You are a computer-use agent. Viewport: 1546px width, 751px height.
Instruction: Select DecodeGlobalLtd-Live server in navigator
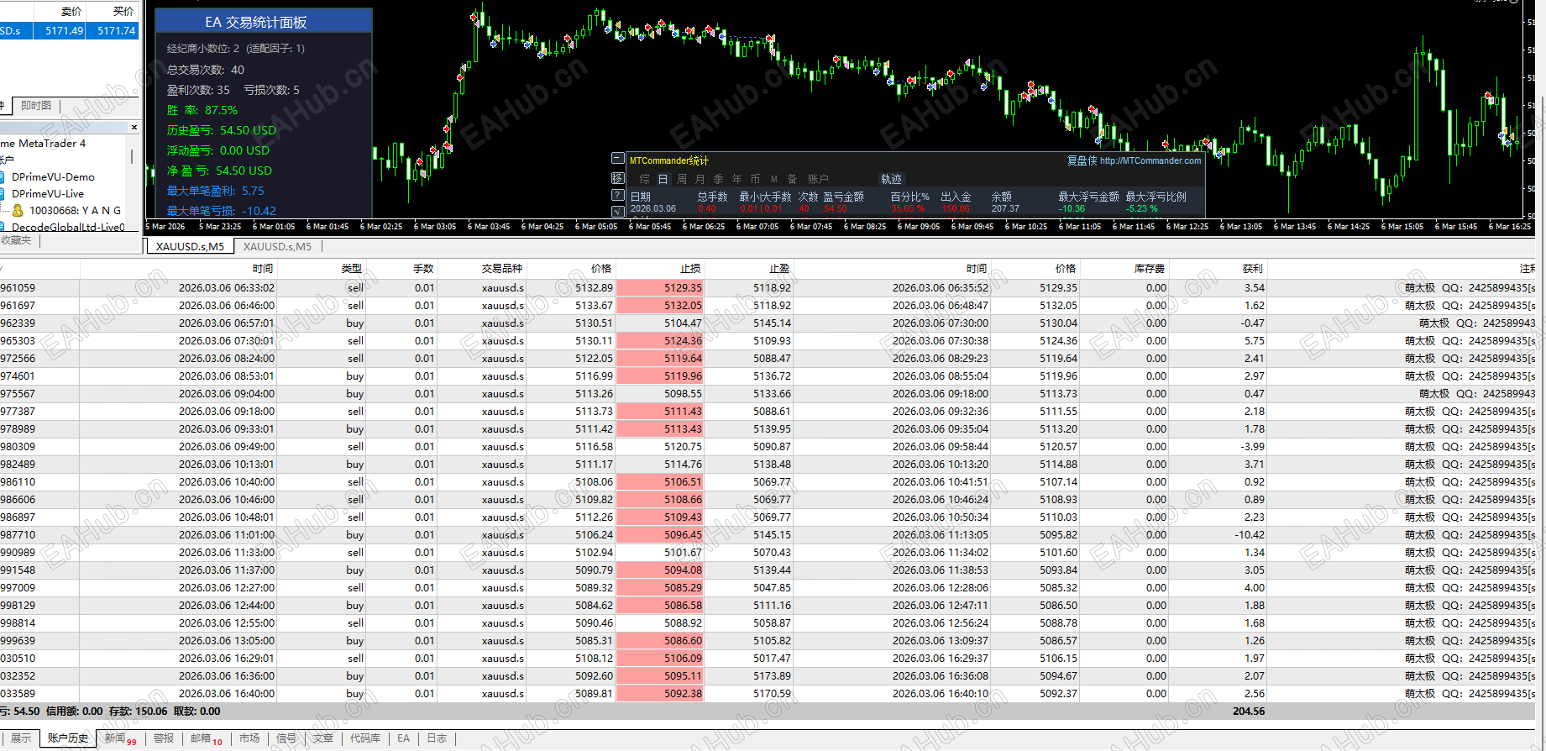[68, 228]
